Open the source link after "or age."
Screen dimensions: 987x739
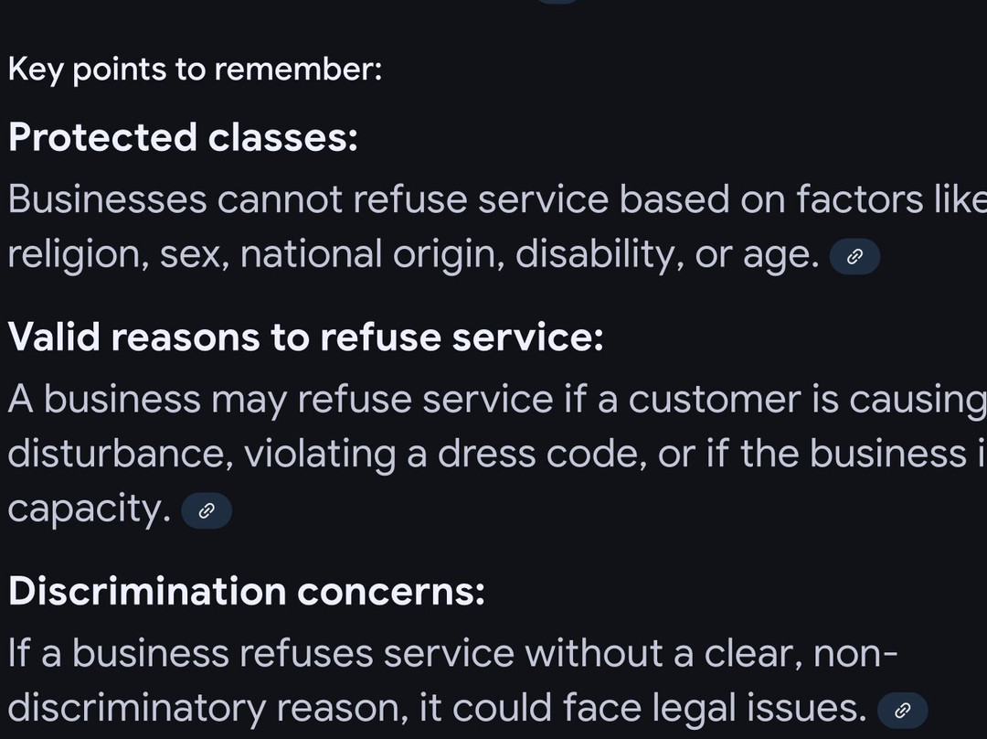pyautogui.click(x=854, y=257)
